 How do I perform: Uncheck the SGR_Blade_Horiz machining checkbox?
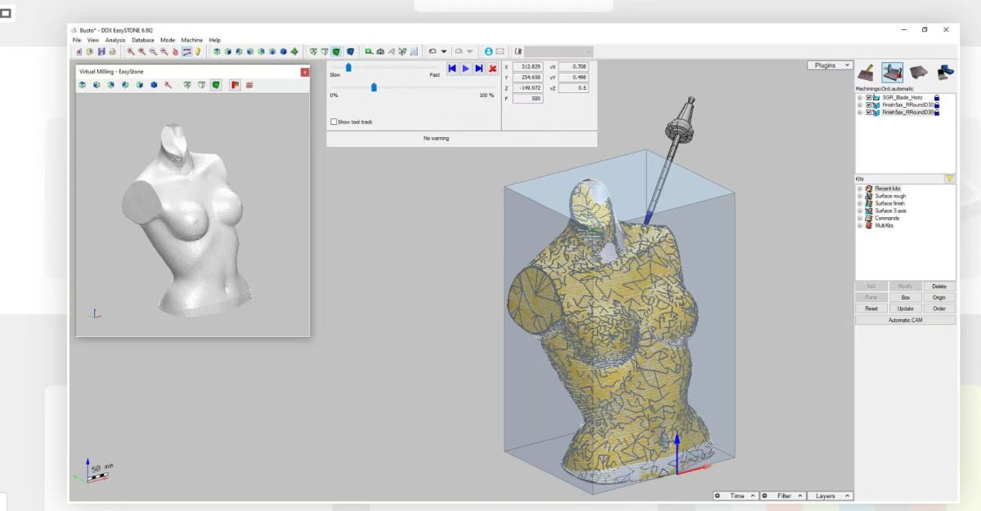[870, 98]
